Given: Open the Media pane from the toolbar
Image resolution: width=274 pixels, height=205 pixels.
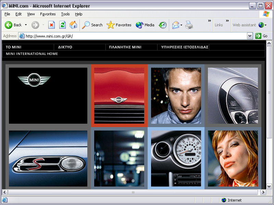Looking at the screenshot, I should click(x=145, y=25).
